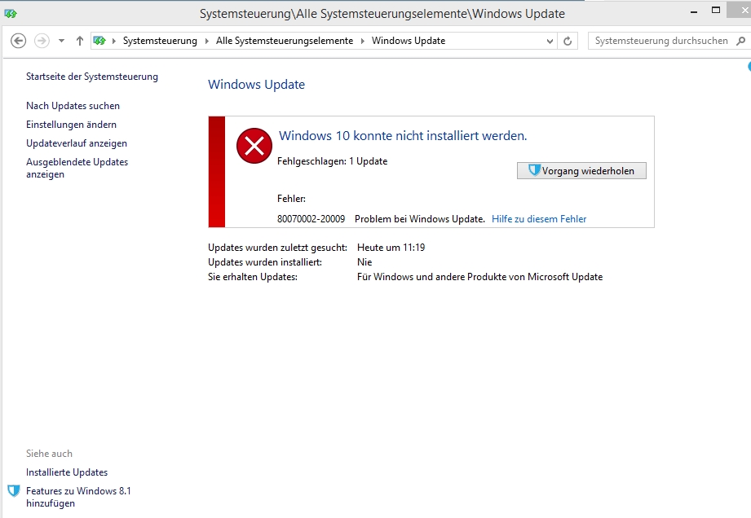
Task: Open Hilfe zu diesem Fehler link
Action: coord(539,219)
